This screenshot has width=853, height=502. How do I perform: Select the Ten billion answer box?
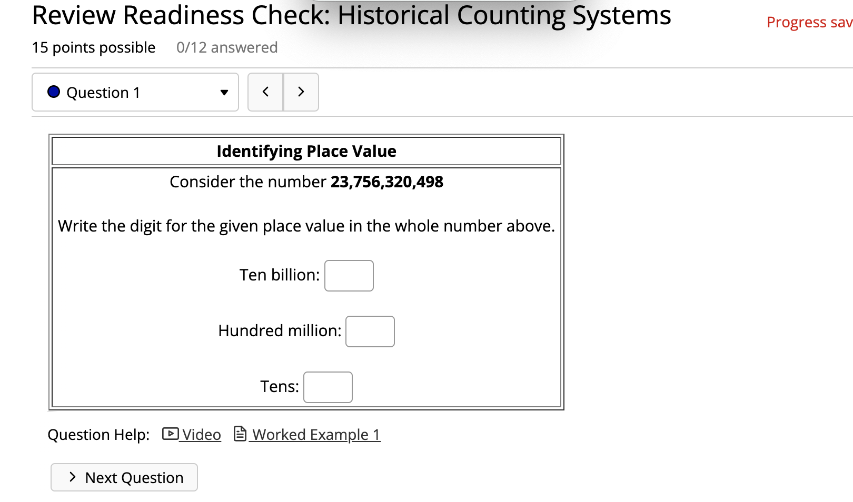349,275
